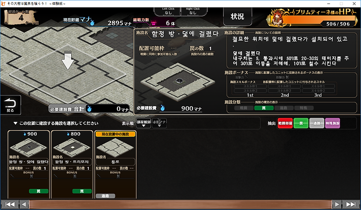Click the right arrow scroll icon
Viewport: 361px width, 210px height.
(337, 204)
